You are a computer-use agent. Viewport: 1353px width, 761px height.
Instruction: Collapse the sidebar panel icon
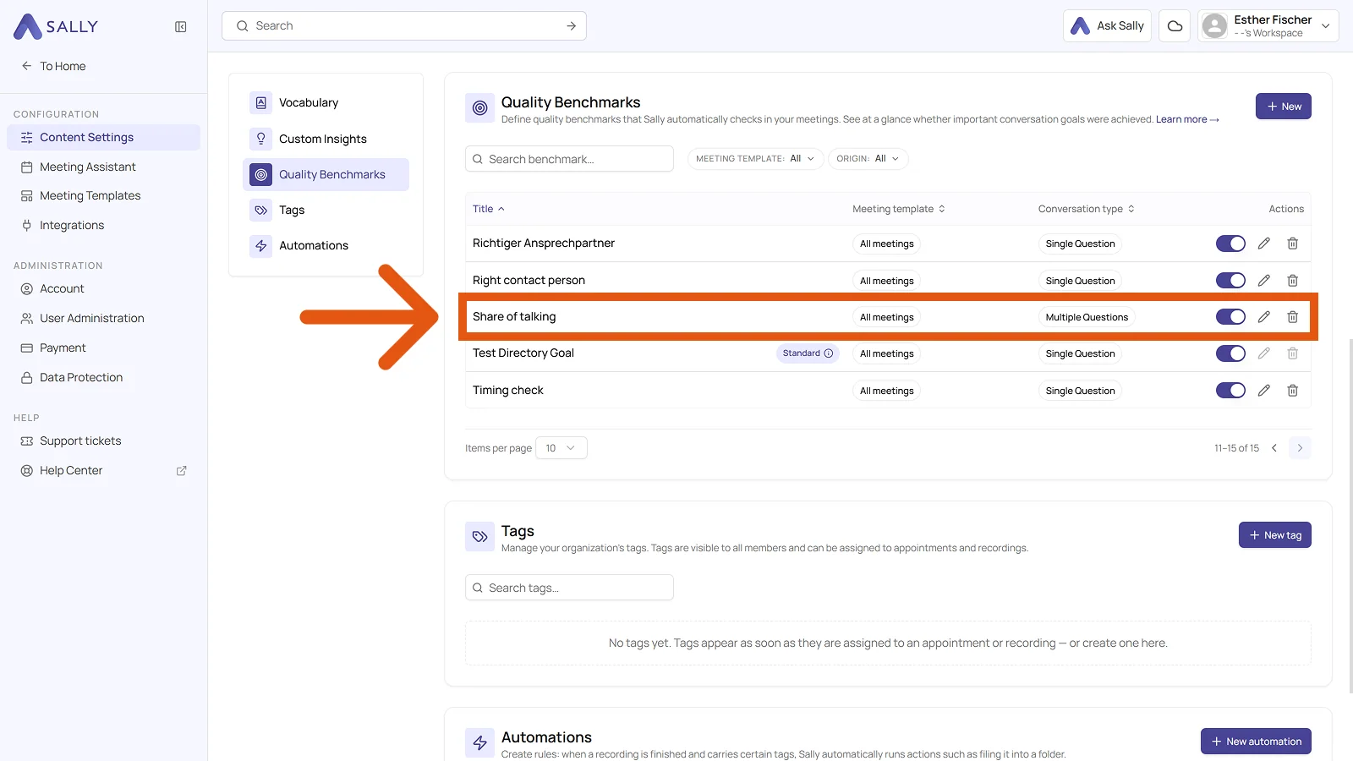(180, 26)
